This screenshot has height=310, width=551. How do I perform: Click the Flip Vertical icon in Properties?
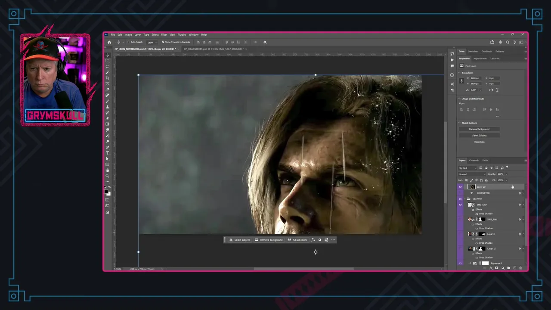click(497, 90)
